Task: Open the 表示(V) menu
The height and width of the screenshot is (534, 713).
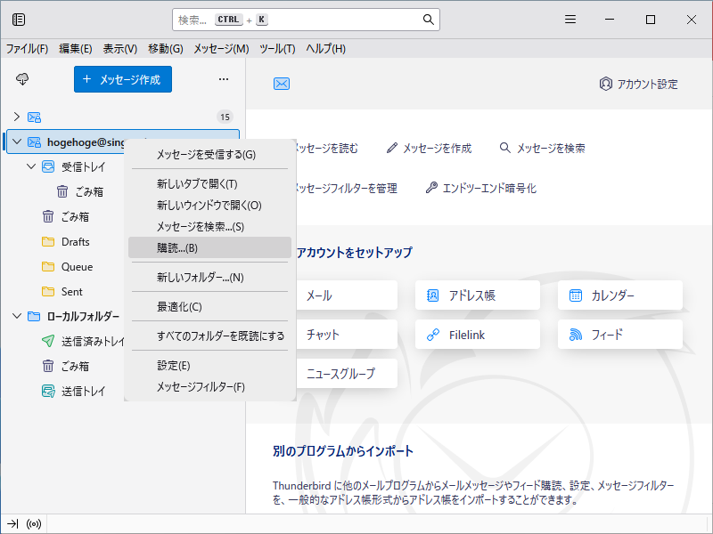Action: coord(120,49)
